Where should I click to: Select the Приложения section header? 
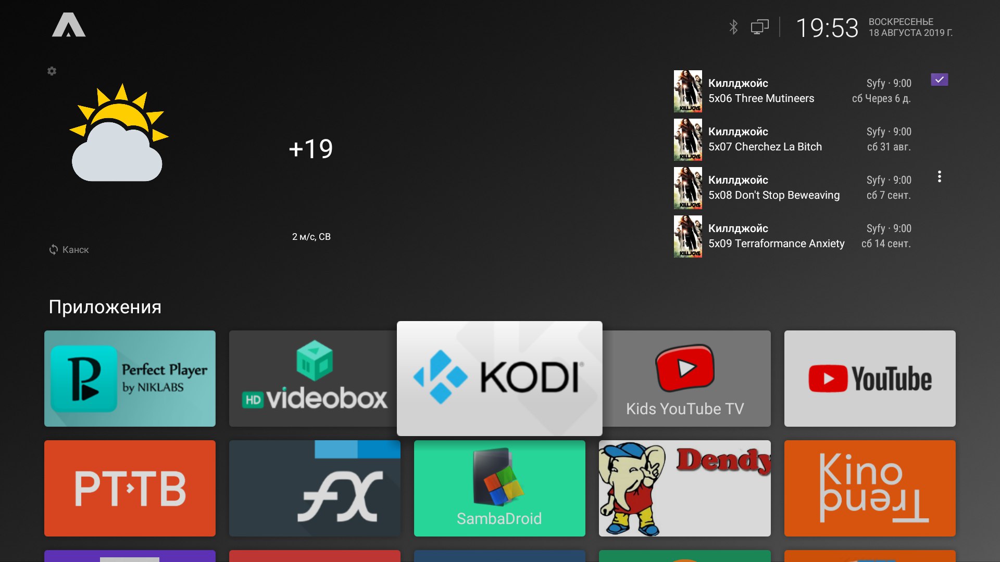click(x=105, y=307)
